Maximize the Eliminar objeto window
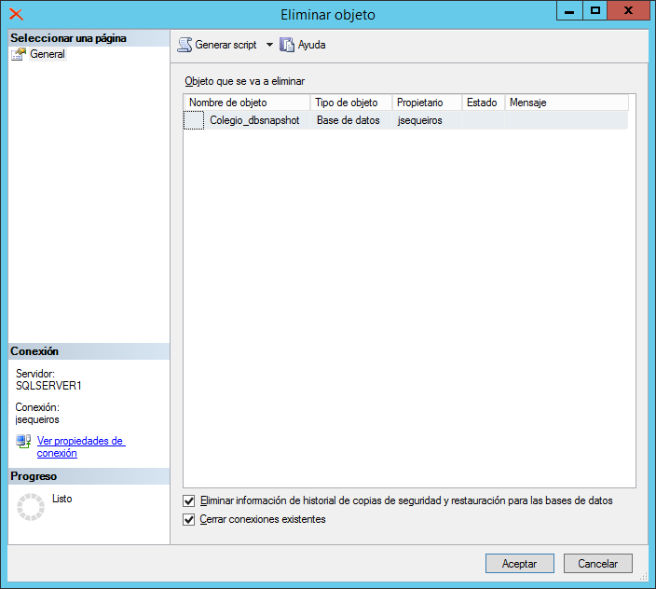 click(594, 10)
